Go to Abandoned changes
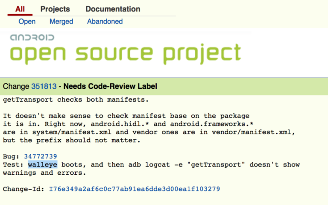The height and width of the screenshot is (205, 328). 105,21
